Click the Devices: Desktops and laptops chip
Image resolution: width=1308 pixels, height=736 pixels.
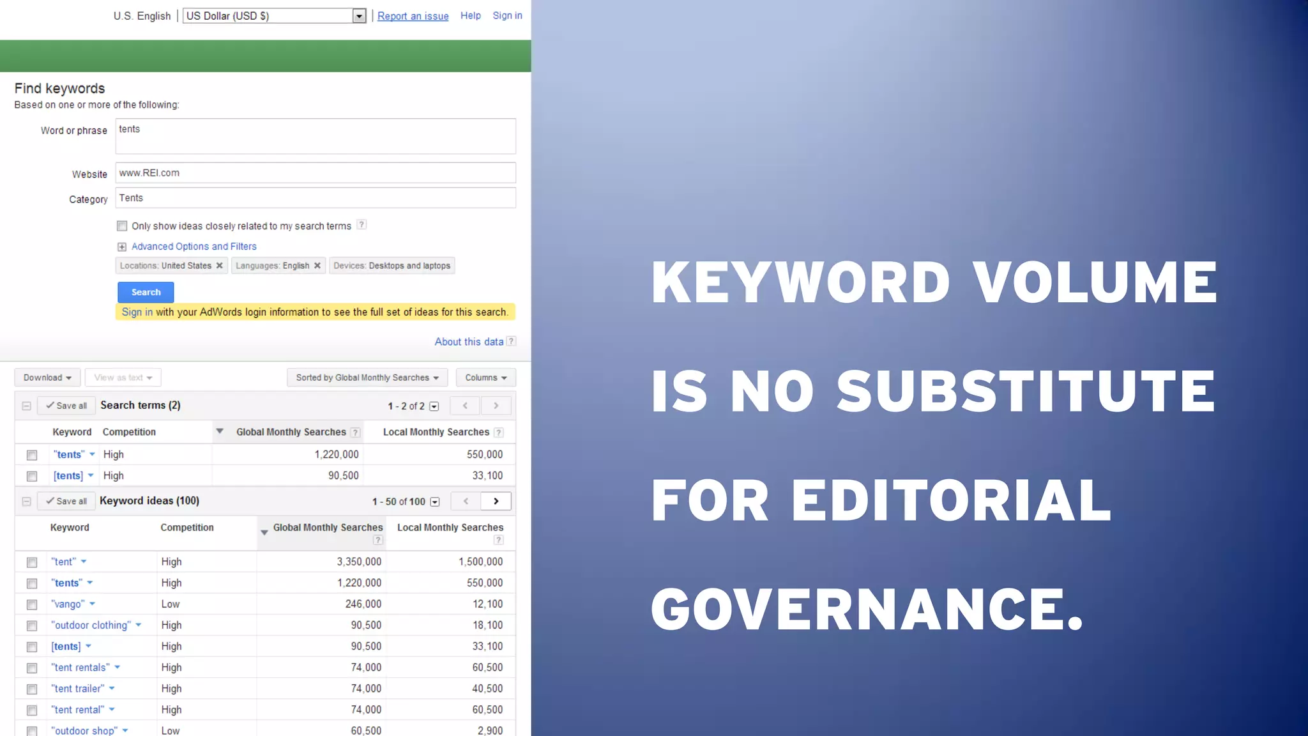pyautogui.click(x=392, y=266)
